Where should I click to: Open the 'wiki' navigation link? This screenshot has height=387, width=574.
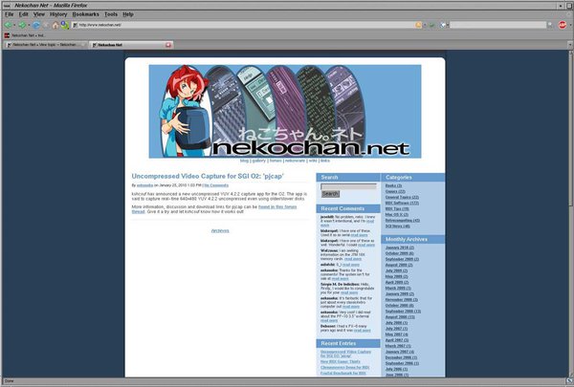(313, 161)
